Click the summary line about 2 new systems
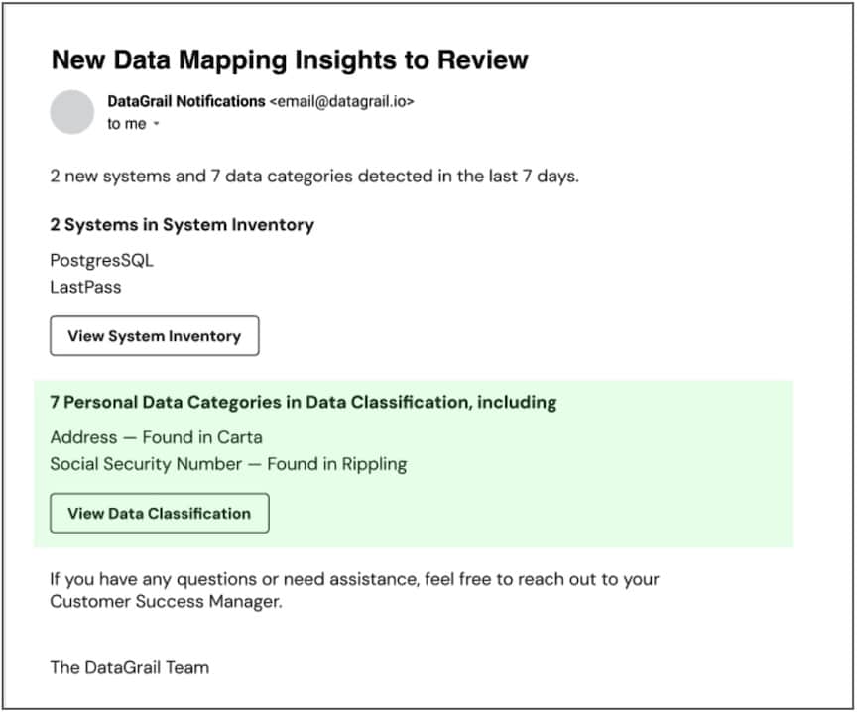857x712 pixels. tap(313, 177)
